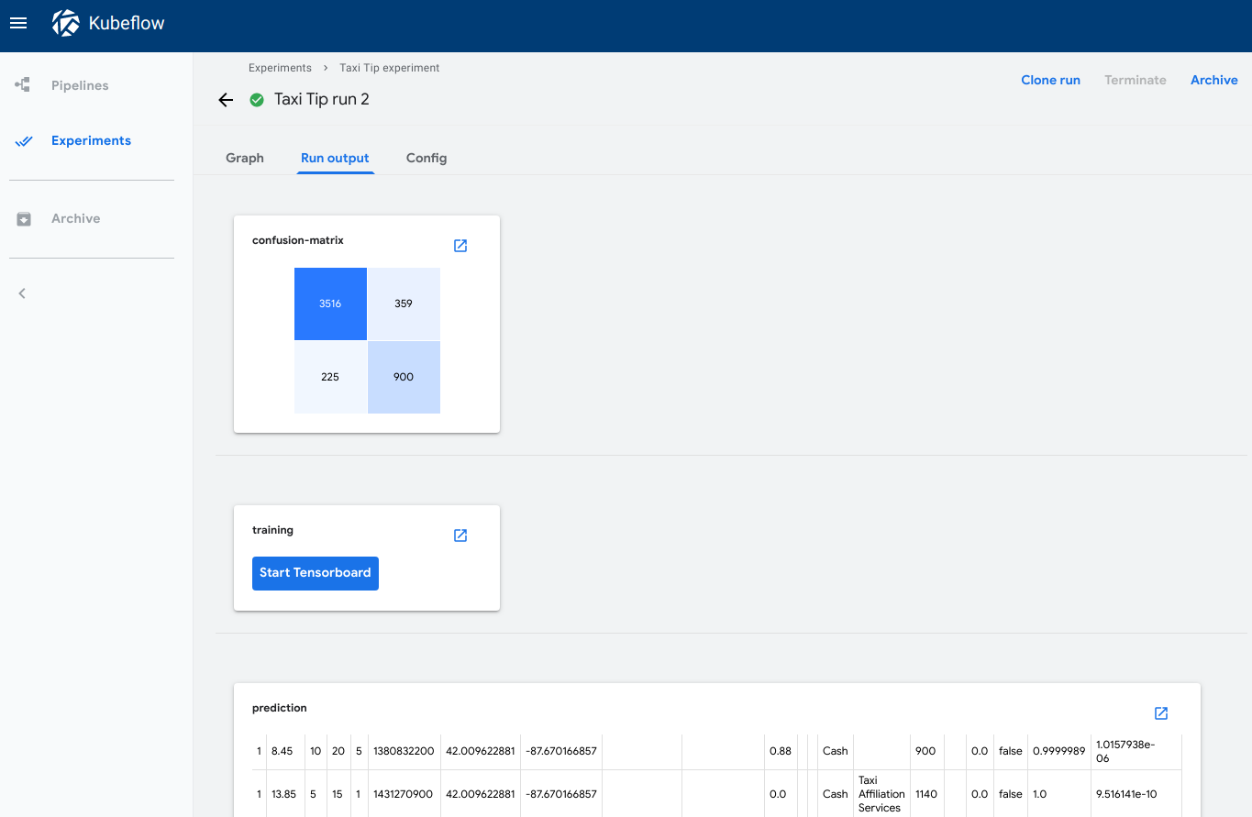Screen dimensions: 1252x817
Task: Select the Run output tab
Action: point(335,158)
